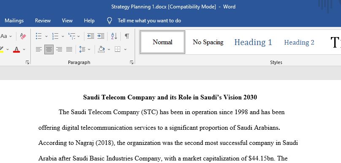The image size is (341, 163).
Task: Open the Mailings tab
Action: pos(14,21)
